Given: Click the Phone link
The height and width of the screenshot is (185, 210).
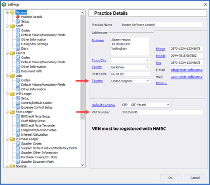Looking at the screenshot, I should coord(160,49).
